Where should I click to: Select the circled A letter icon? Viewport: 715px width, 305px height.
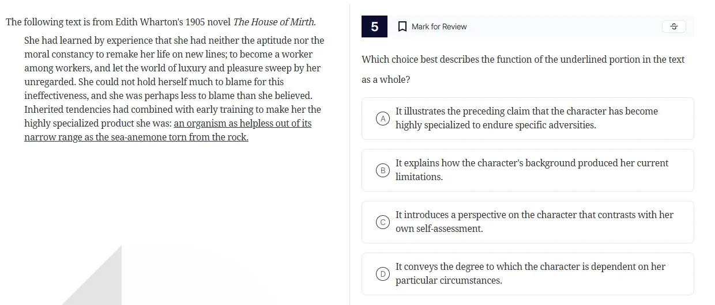382,119
